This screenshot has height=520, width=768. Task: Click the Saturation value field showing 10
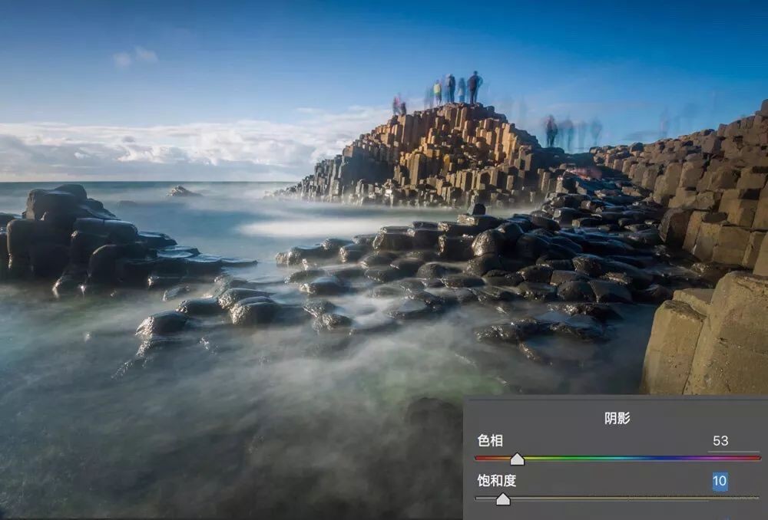tap(720, 482)
